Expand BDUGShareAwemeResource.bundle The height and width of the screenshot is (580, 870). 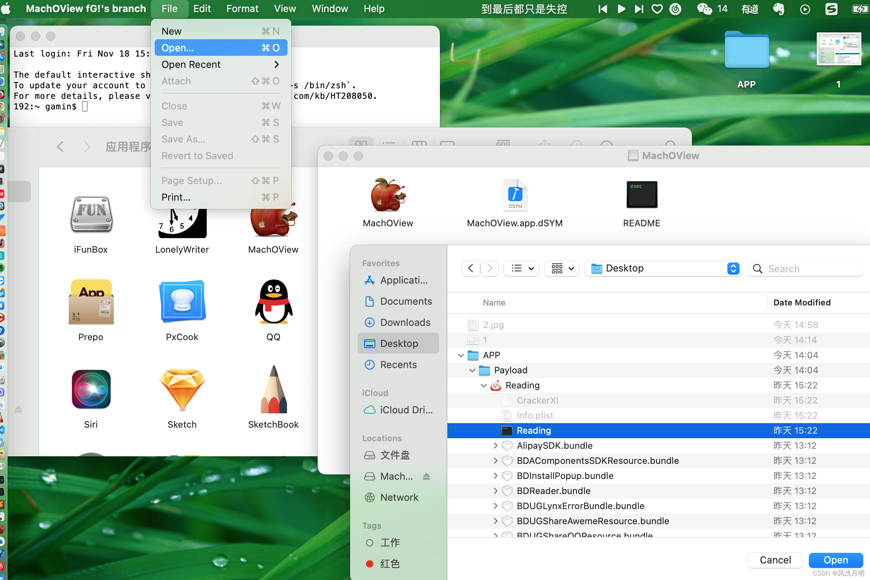[x=495, y=521]
